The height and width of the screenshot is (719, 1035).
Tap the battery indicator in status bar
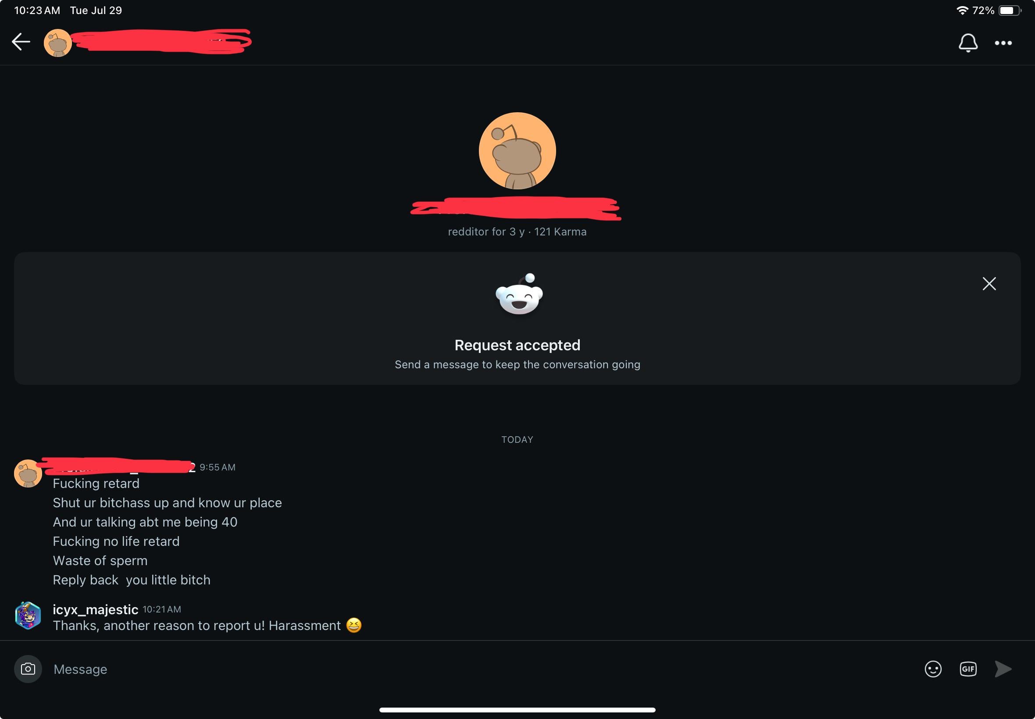[1010, 11]
